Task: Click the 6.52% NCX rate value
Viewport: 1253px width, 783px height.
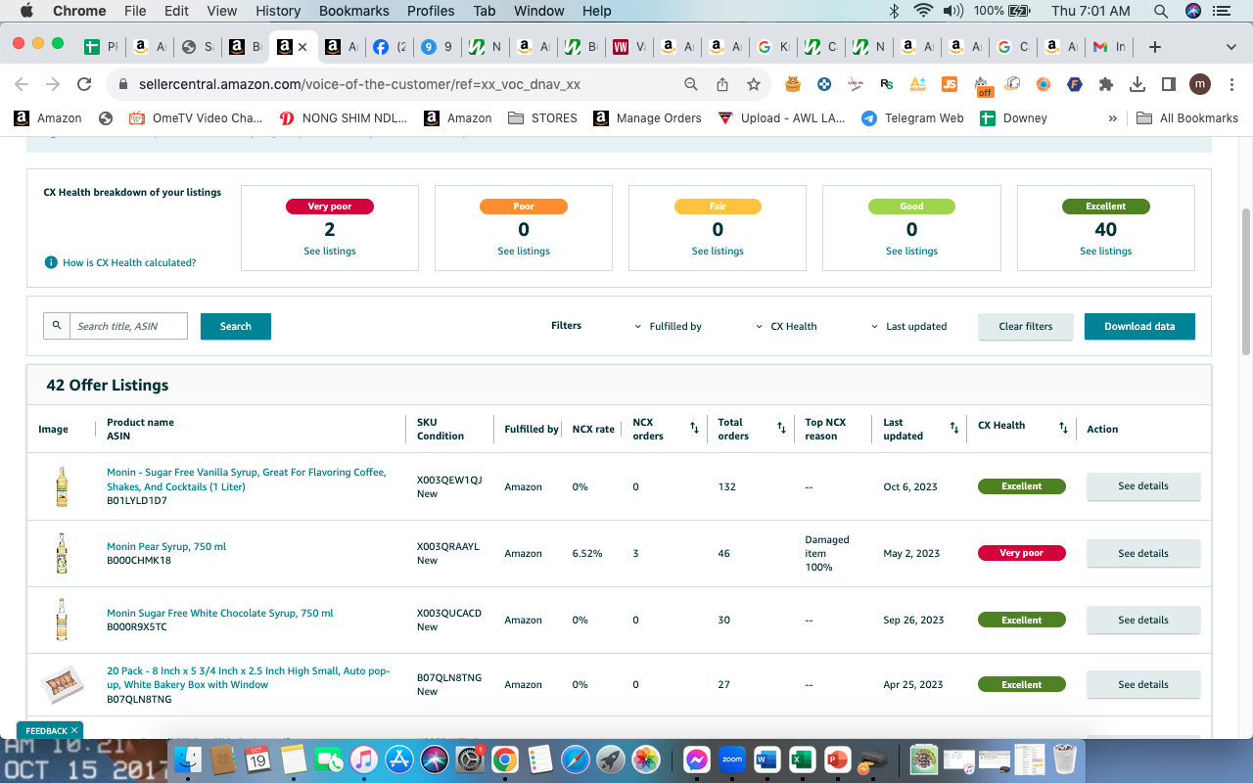Action: coord(587,553)
